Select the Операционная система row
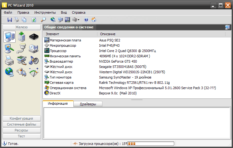 click(x=137, y=88)
